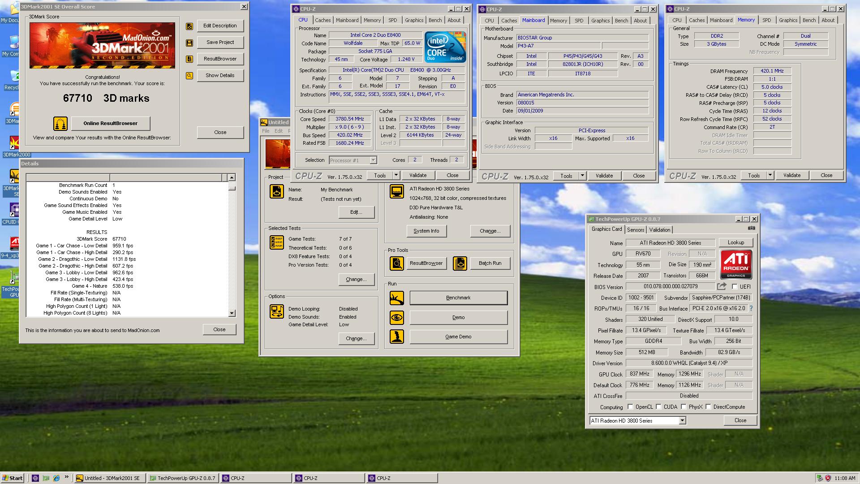Click the Benchmark run button

459,298
